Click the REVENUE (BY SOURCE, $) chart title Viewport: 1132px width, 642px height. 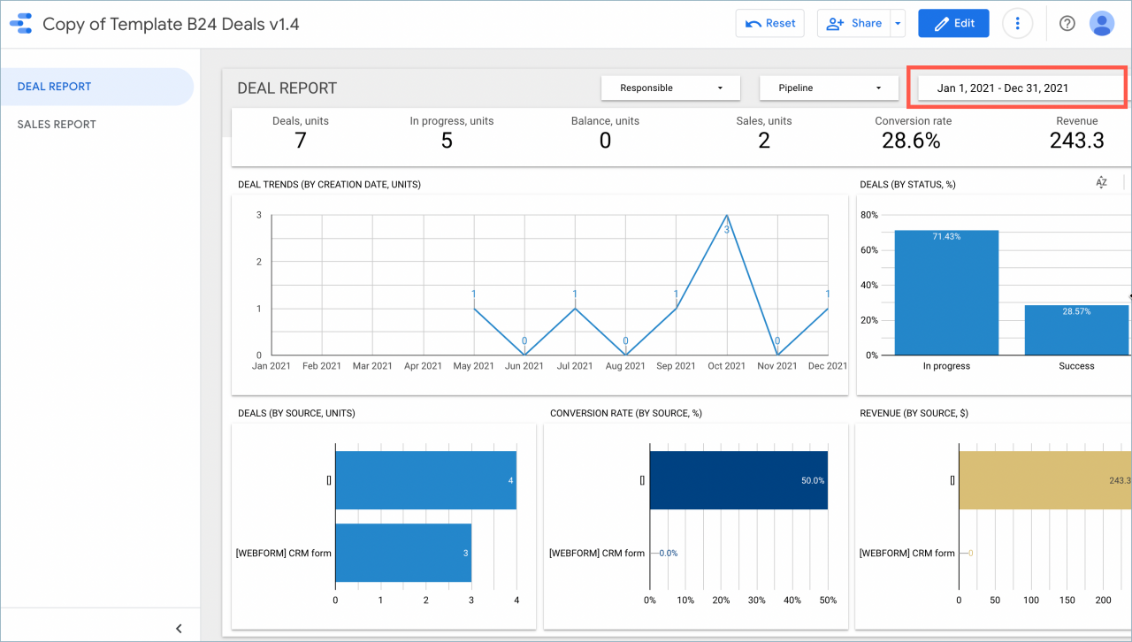[x=914, y=413]
